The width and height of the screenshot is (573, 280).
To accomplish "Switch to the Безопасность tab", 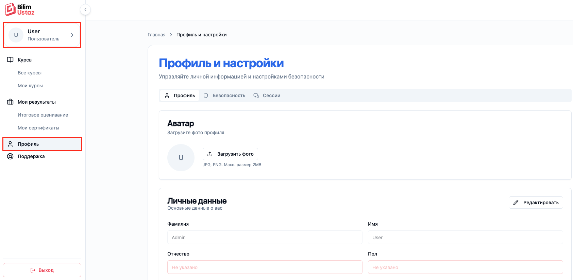I will pyautogui.click(x=224, y=95).
